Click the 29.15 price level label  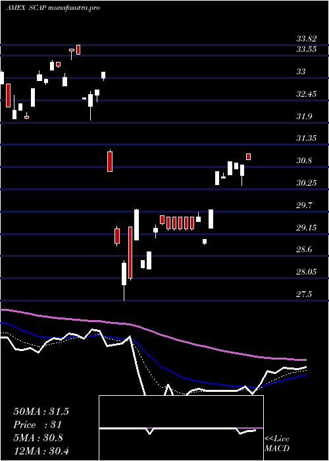(x=307, y=228)
